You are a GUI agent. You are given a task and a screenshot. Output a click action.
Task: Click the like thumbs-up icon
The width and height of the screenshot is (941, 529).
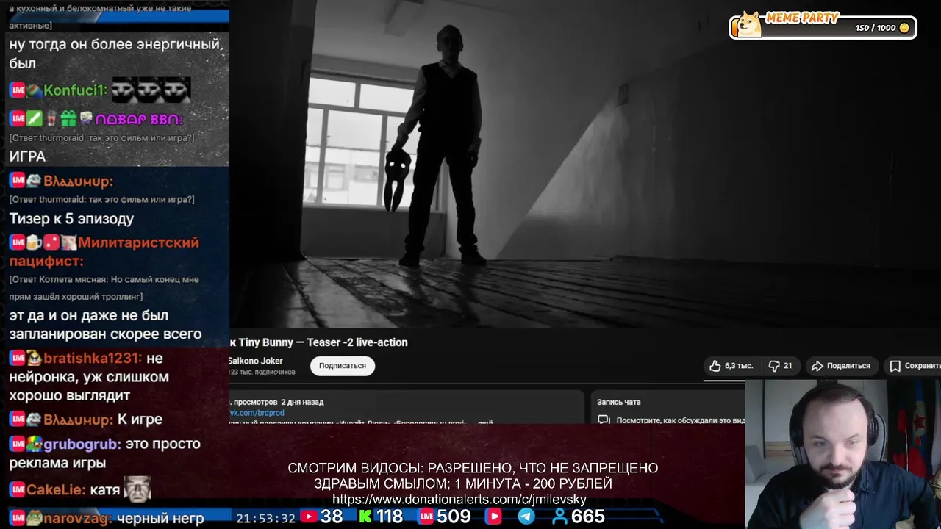click(x=715, y=365)
